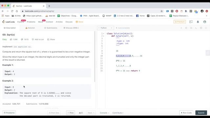Click the terminal shortcut icon in editor toolbar
The height and width of the screenshot is (118, 210).
pos(196,28)
